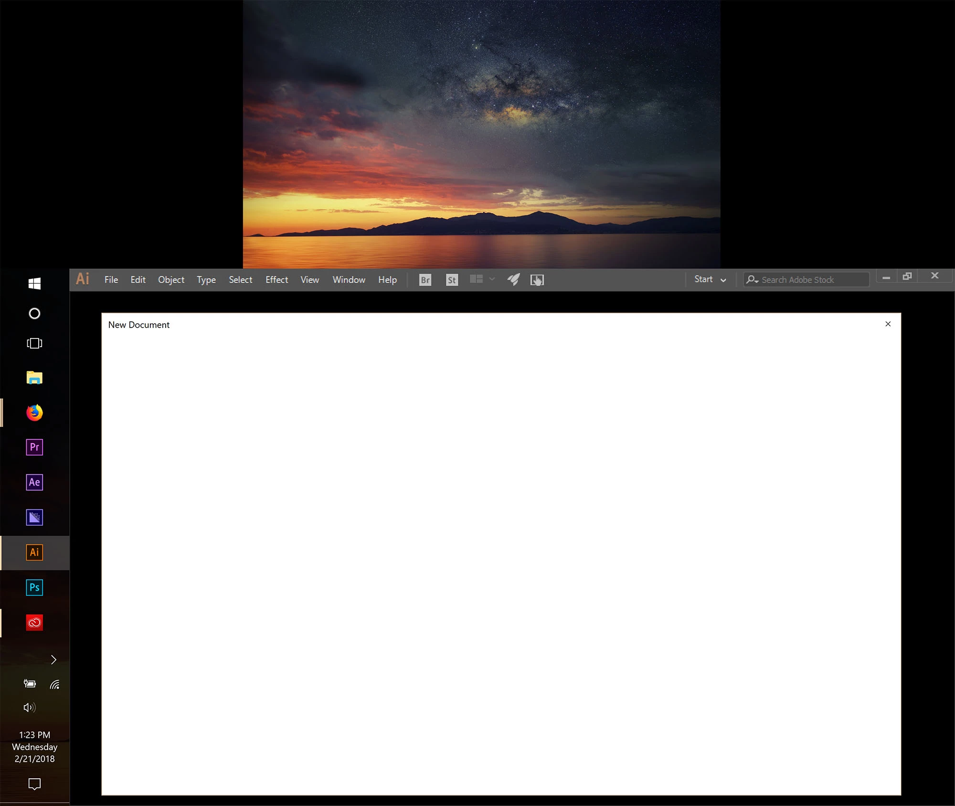Open Adobe Stock via the St icon

click(x=452, y=280)
